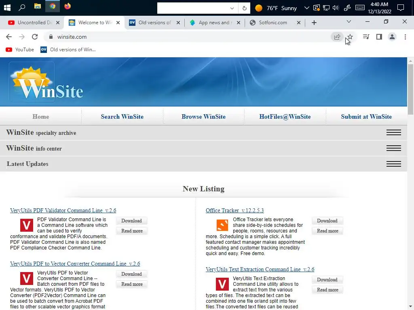414x310 pixels.
Task: Open Search WinSite navigation item
Action: [122, 117]
